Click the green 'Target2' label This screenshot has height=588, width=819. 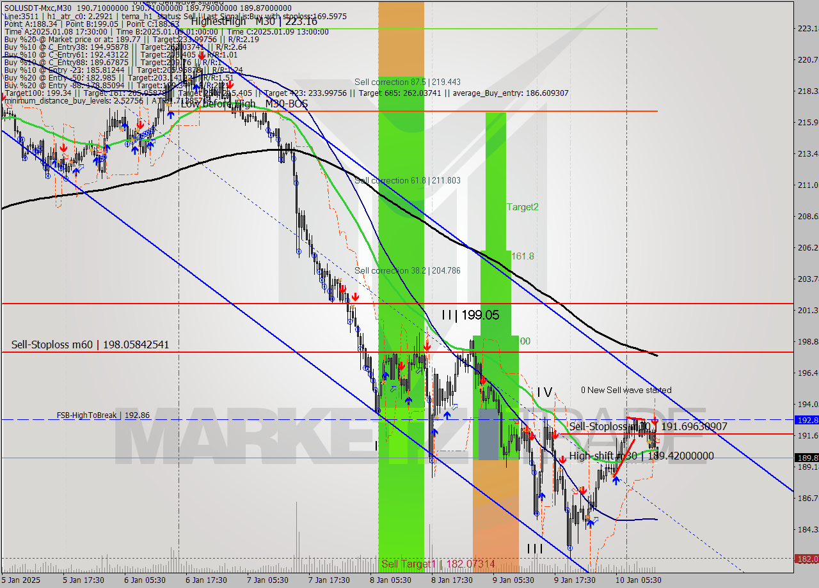pos(523,207)
